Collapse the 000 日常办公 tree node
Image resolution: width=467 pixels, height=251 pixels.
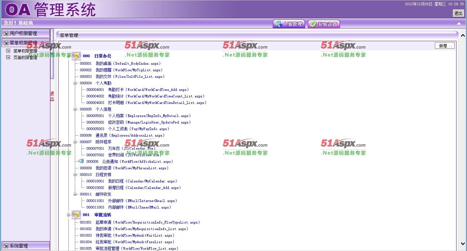coord(69,56)
